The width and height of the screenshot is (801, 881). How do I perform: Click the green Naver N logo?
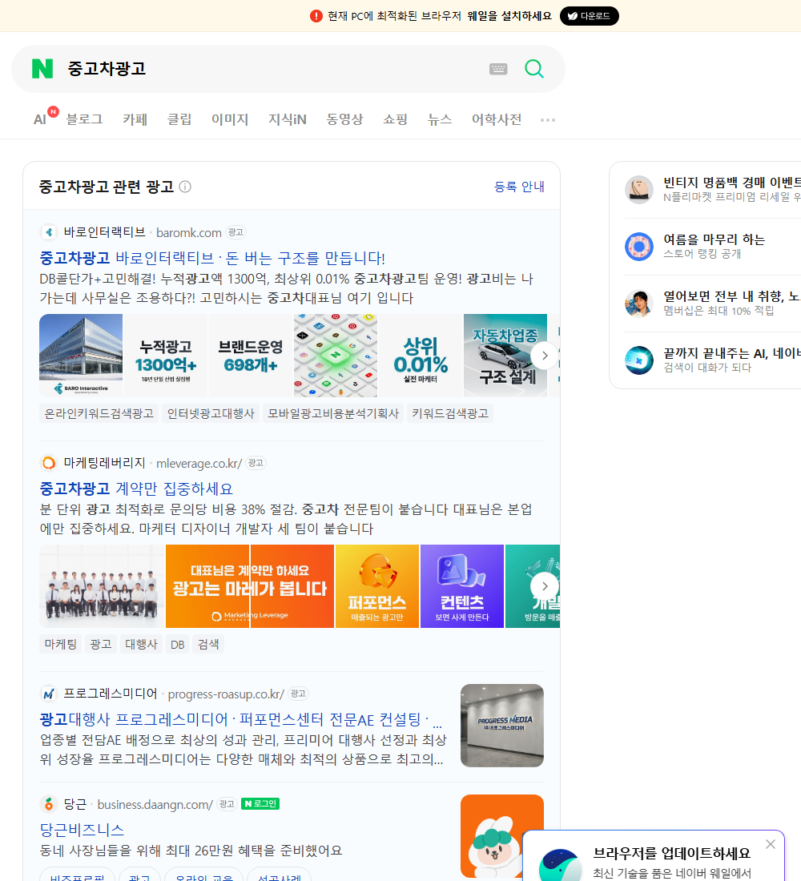[x=42, y=69]
